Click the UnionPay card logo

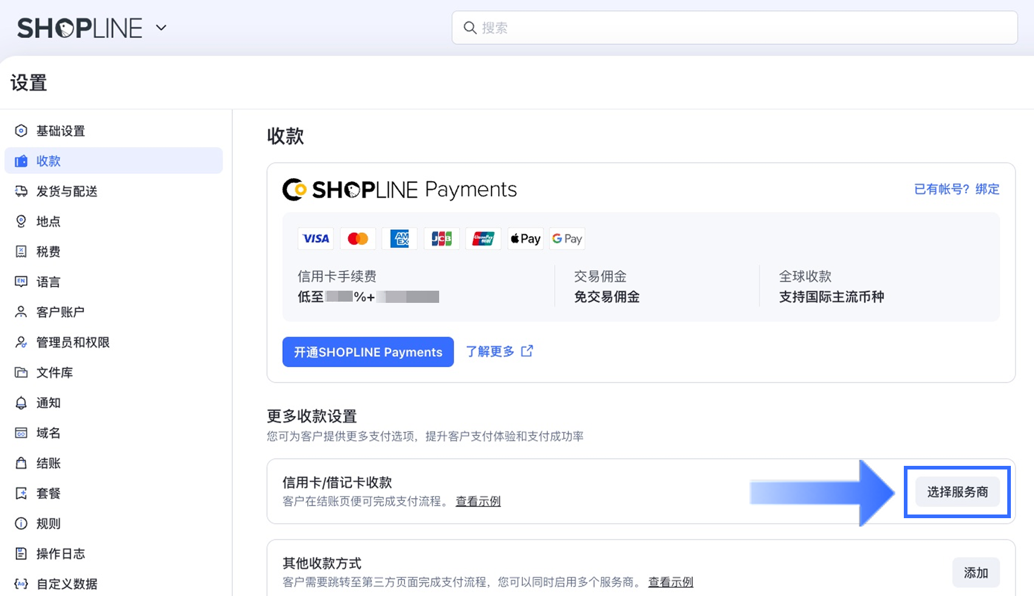[x=483, y=238]
